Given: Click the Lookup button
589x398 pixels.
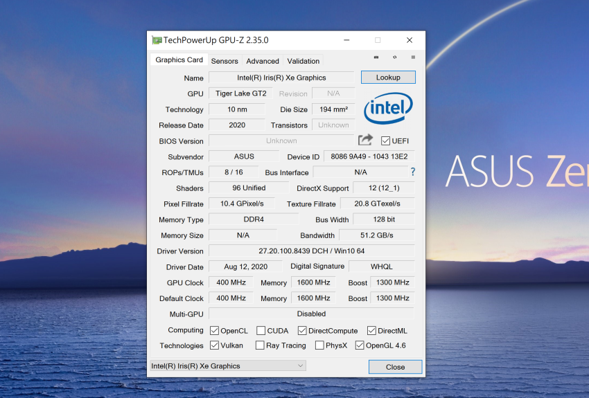Looking at the screenshot, I should pos(388,78).
